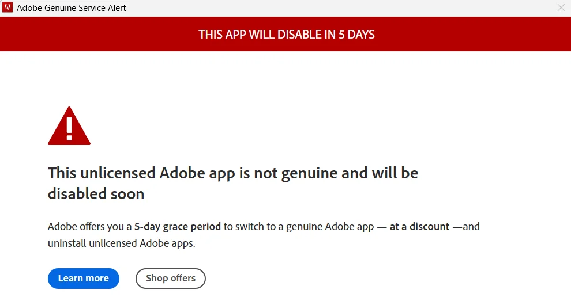Click the Shop offers button
This screenshot has width=571, height=305.
[170, 279]
